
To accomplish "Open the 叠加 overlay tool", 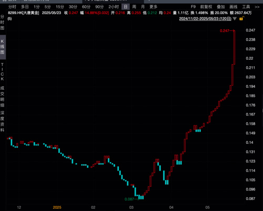I will point(221,7).
